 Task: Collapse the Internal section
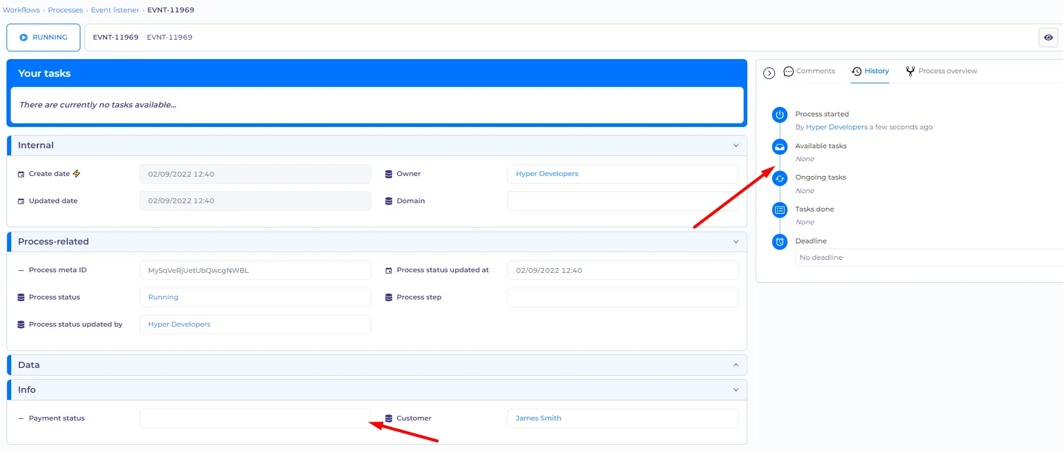[x=736, y=145]
